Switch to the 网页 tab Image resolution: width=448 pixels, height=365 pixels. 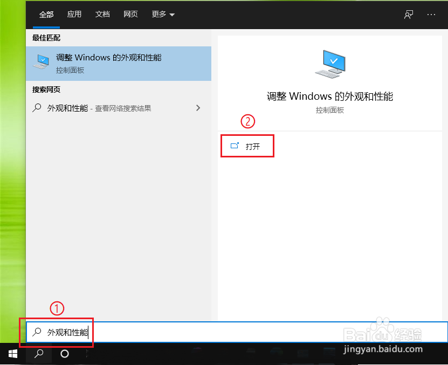point(130,15)
